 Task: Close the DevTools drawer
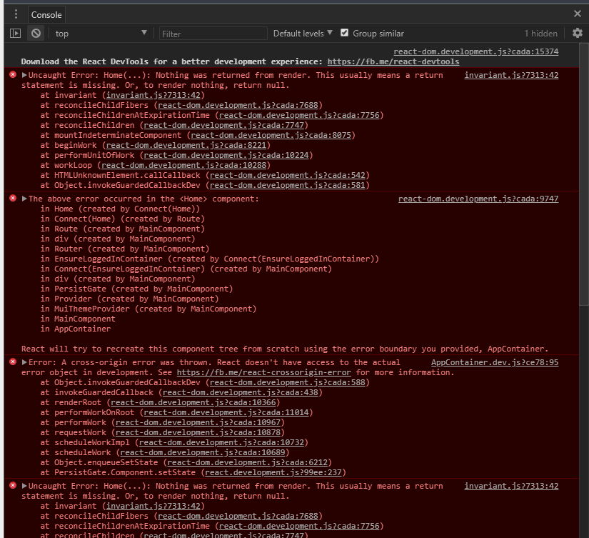[x=578, y=14]
